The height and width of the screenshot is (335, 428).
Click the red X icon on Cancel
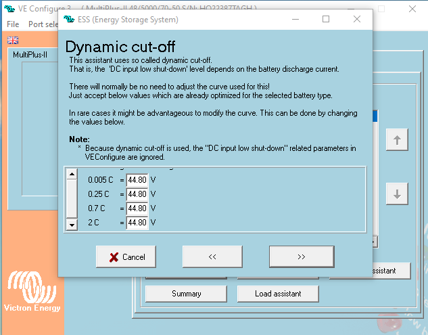(114, 257)
